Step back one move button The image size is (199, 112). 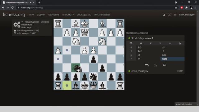point(150,43)
